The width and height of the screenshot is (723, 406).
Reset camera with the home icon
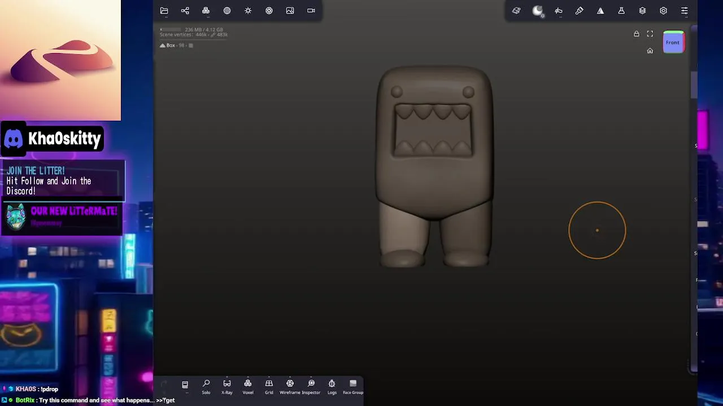pyautogui.click(x=650, y=51)
